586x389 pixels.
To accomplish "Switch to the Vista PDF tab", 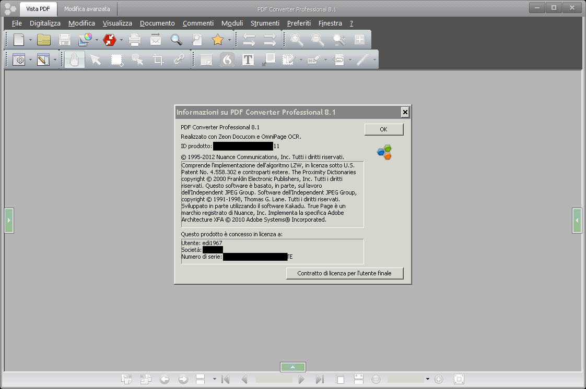I will coord(38,8).
